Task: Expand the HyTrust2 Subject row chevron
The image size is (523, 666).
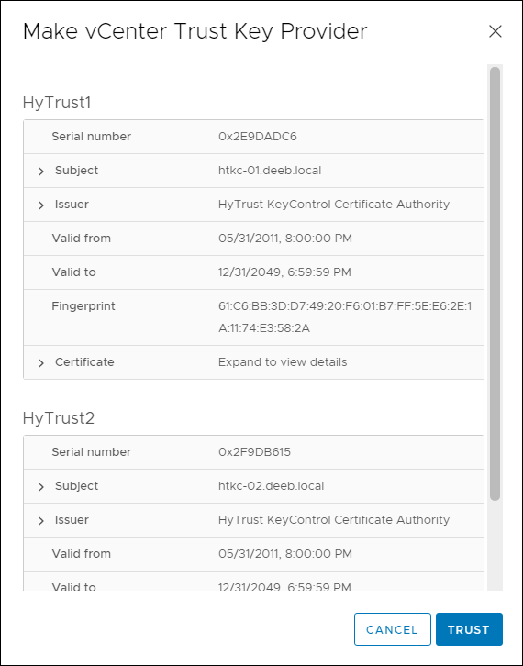Action: [x=40, y=487]
